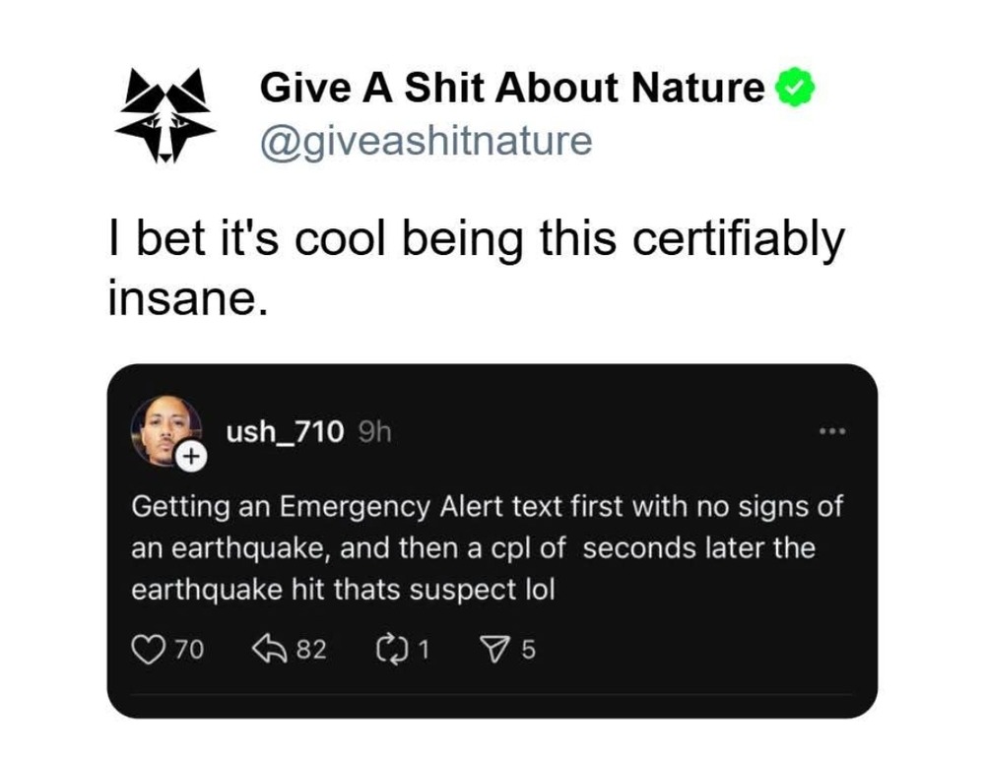985x758 pixels.
Task: Click the repost count 1
Action: tap(424, 650)
